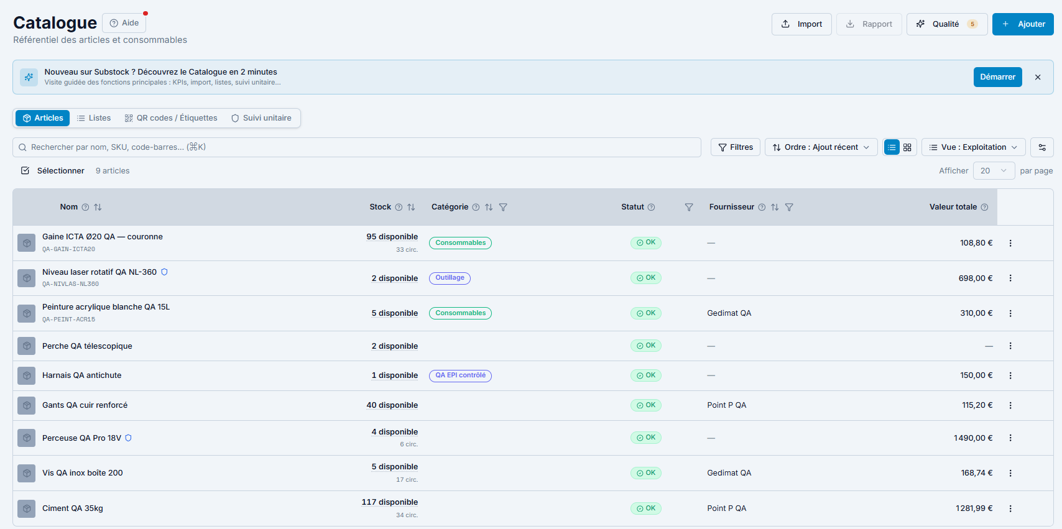Click the Import button
Viewport: 1062px width, 529px height.
pos(801,24)
